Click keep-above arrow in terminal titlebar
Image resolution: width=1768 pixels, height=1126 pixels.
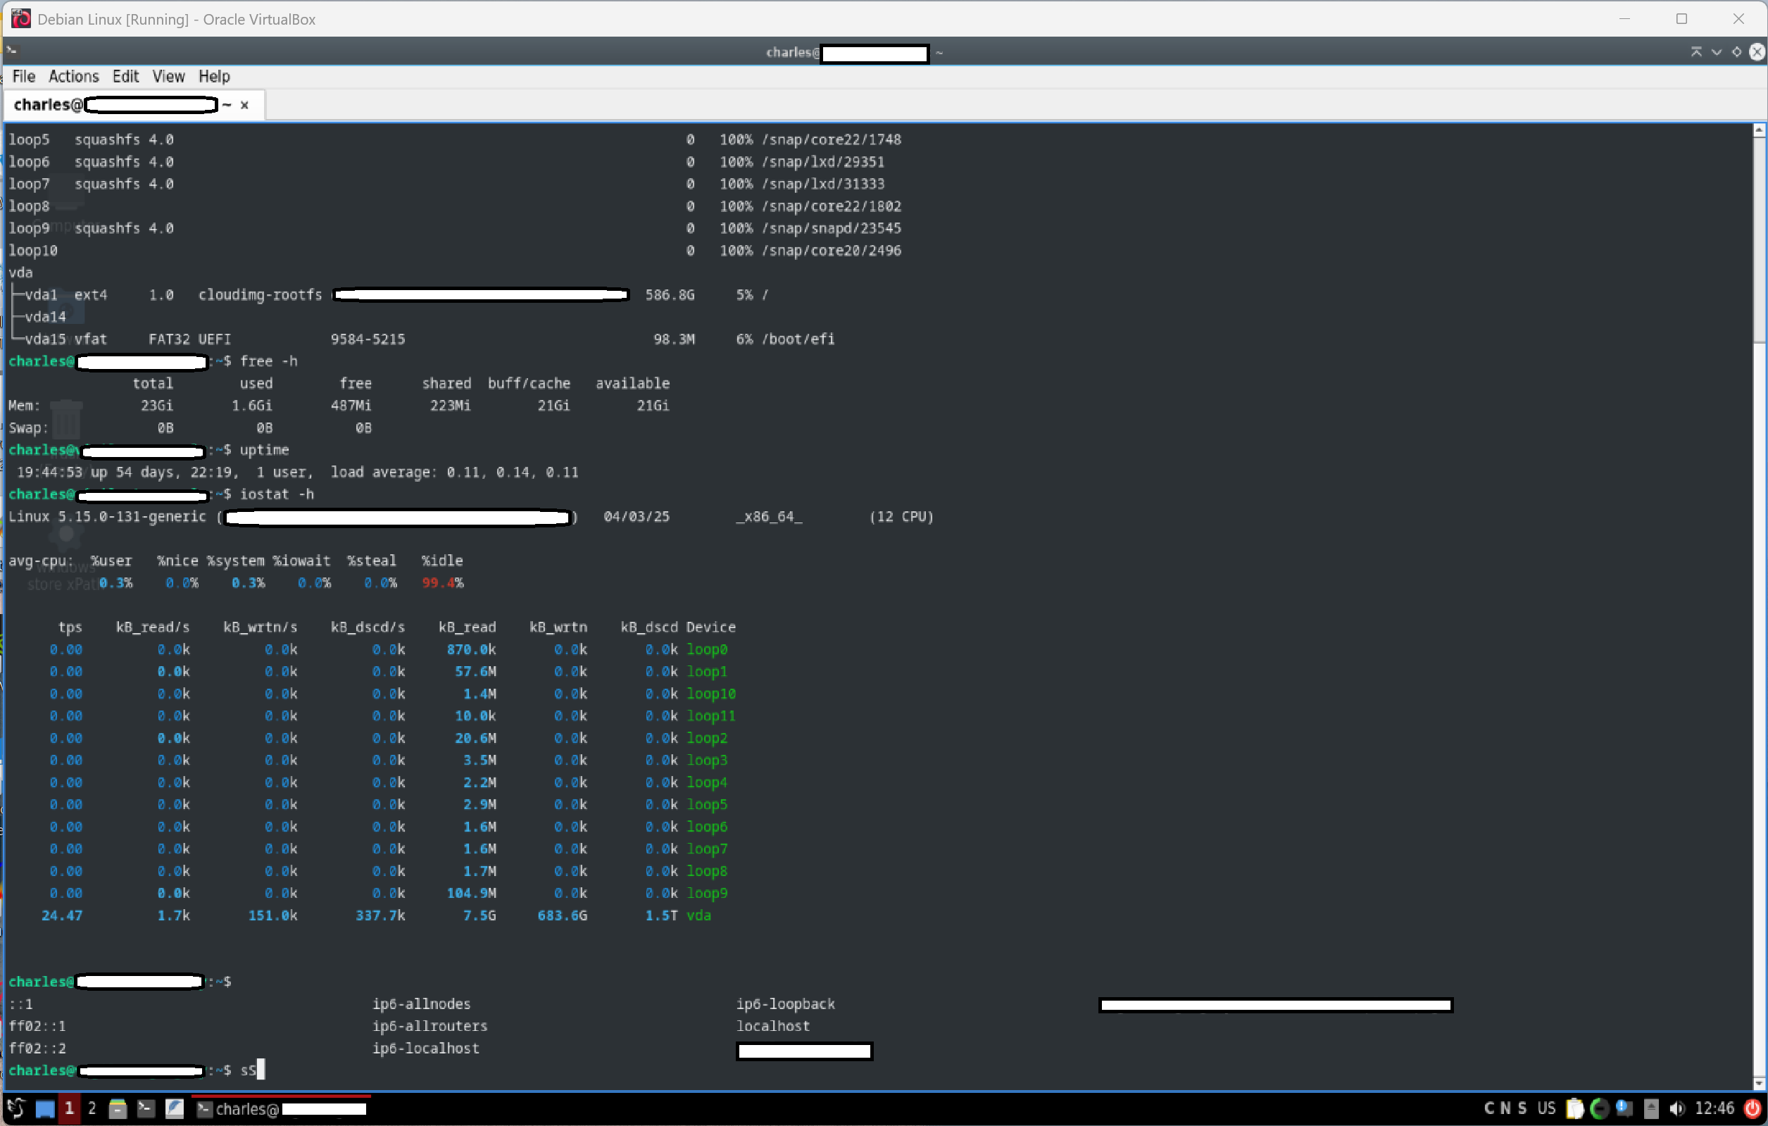(1695, 51)
